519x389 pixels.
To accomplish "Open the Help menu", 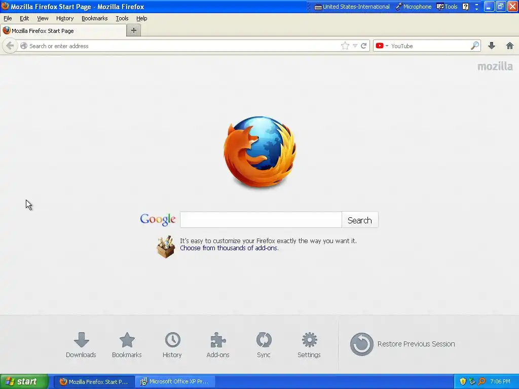I will click(x=142, y=19).
